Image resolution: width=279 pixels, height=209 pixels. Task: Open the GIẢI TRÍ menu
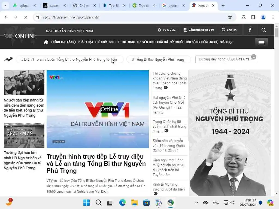pos(162,42)
